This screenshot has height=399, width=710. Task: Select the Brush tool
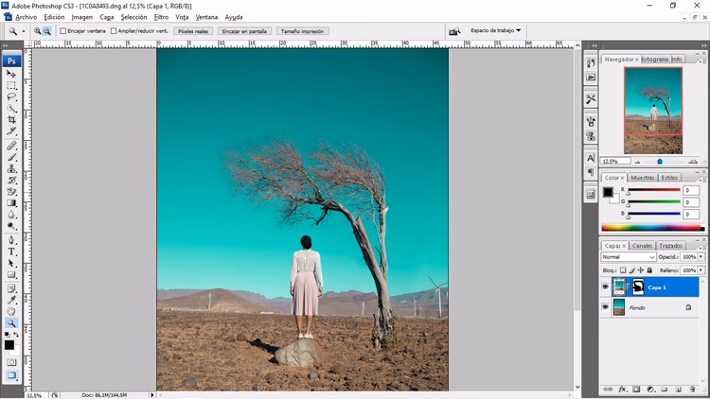click(x=11, y=158)
